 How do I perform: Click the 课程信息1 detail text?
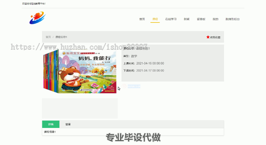click(50, 132)
